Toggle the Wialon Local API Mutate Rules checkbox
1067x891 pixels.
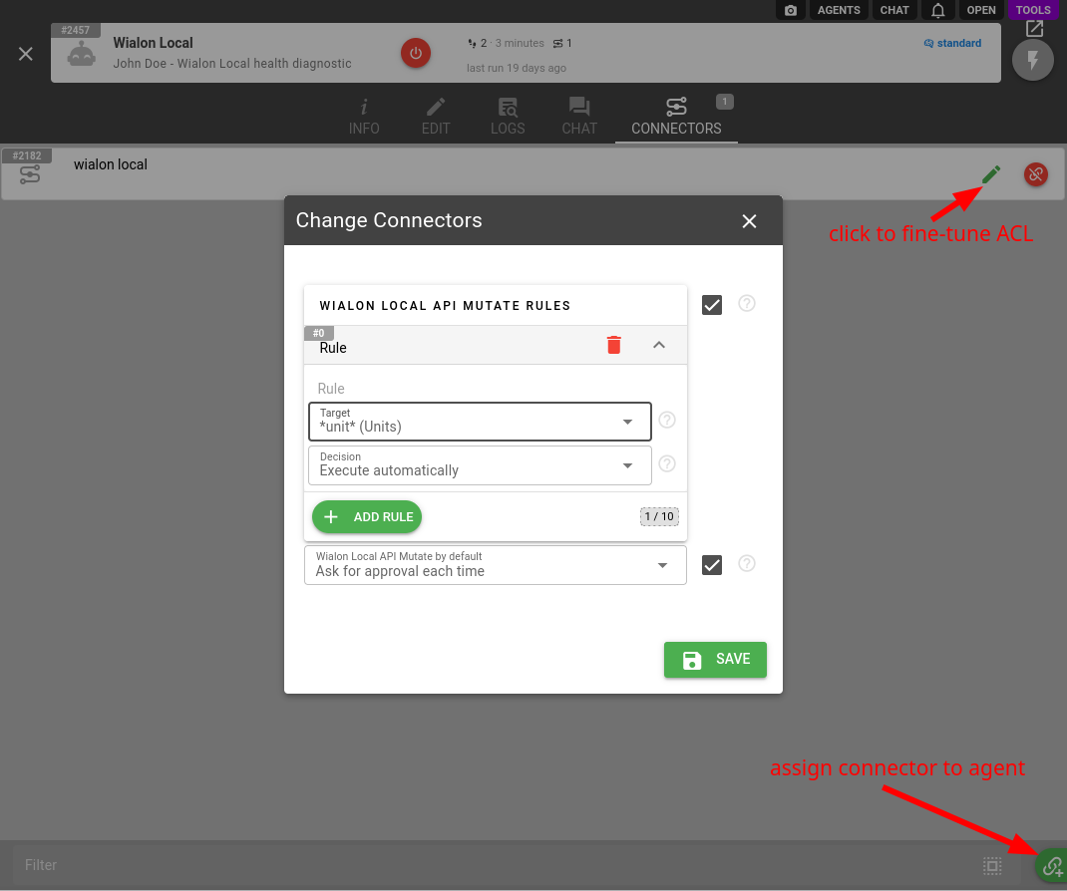tap(712, 305)
